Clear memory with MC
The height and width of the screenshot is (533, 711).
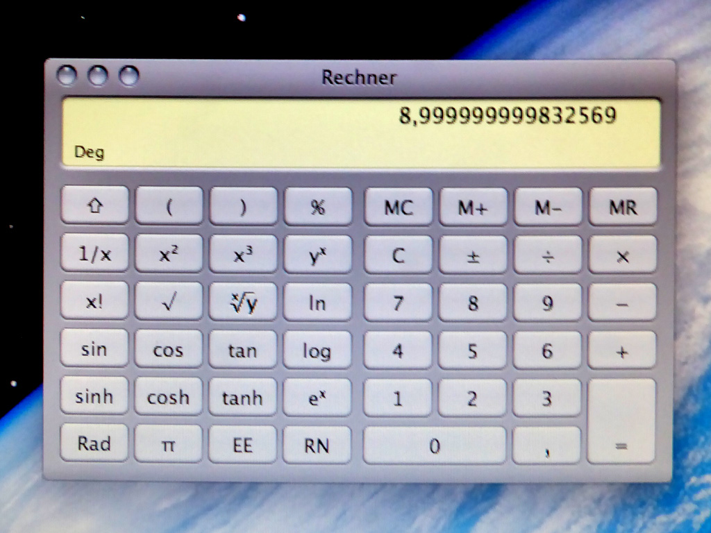point(398,207)
